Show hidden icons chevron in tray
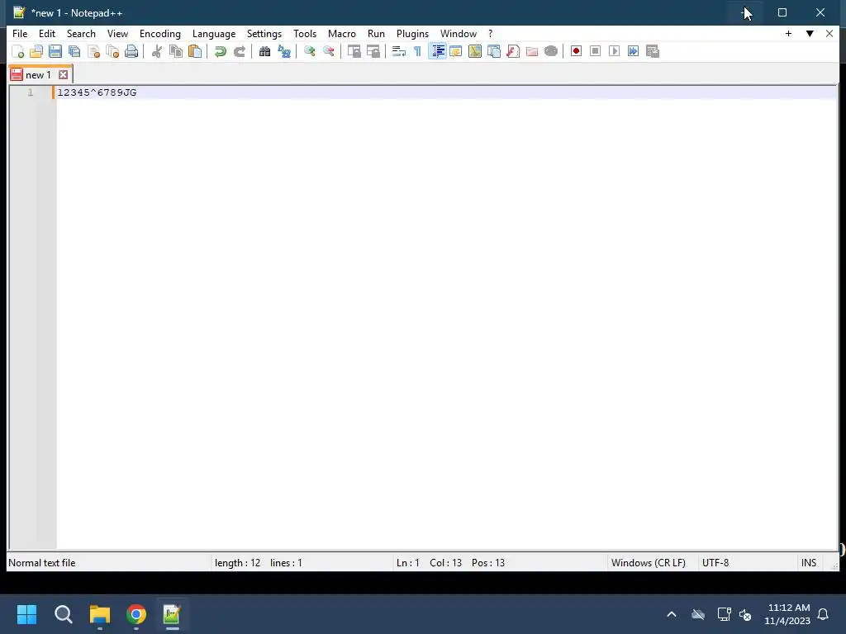The width and height of the screenshot is (846, 634). (672, 614)
